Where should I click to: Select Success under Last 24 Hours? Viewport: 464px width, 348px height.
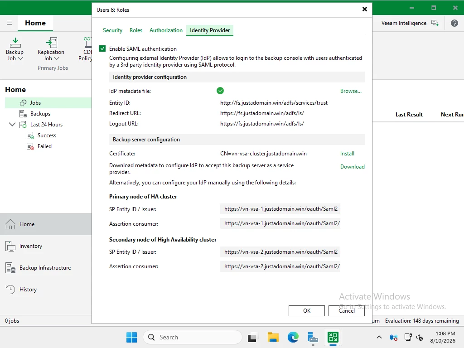[47, 135]
